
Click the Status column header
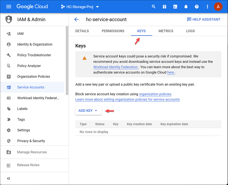tap(100, 124)
